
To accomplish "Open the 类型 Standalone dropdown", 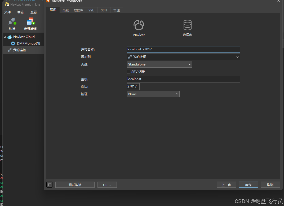I will click(x=159, y=64).
